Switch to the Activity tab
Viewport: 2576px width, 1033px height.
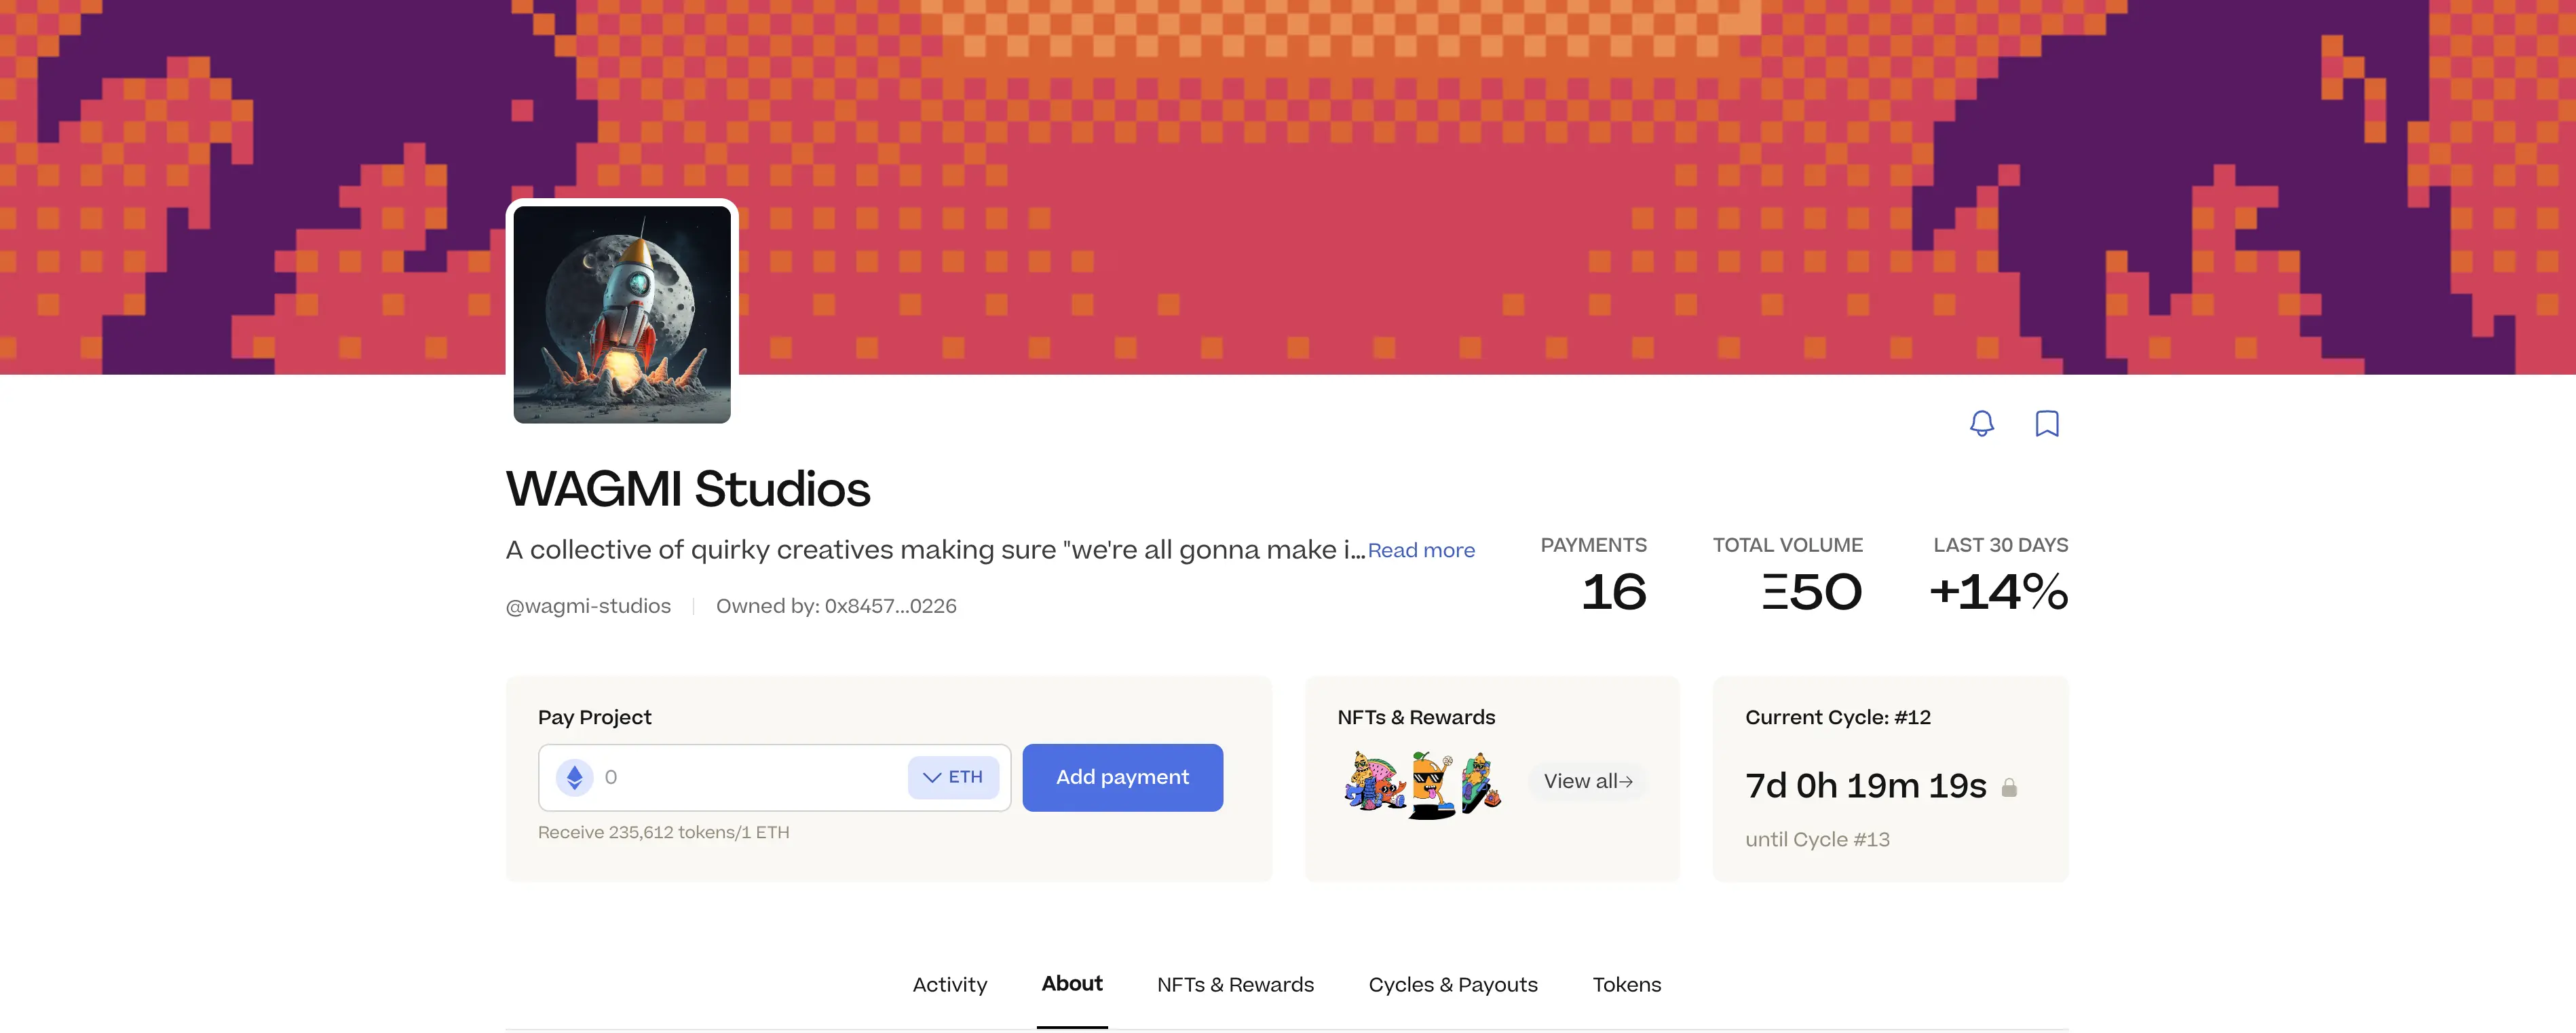click(949, 984)
